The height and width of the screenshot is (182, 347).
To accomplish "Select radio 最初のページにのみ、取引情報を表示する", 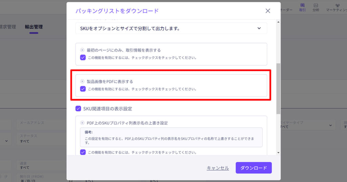I will (82, 50).
